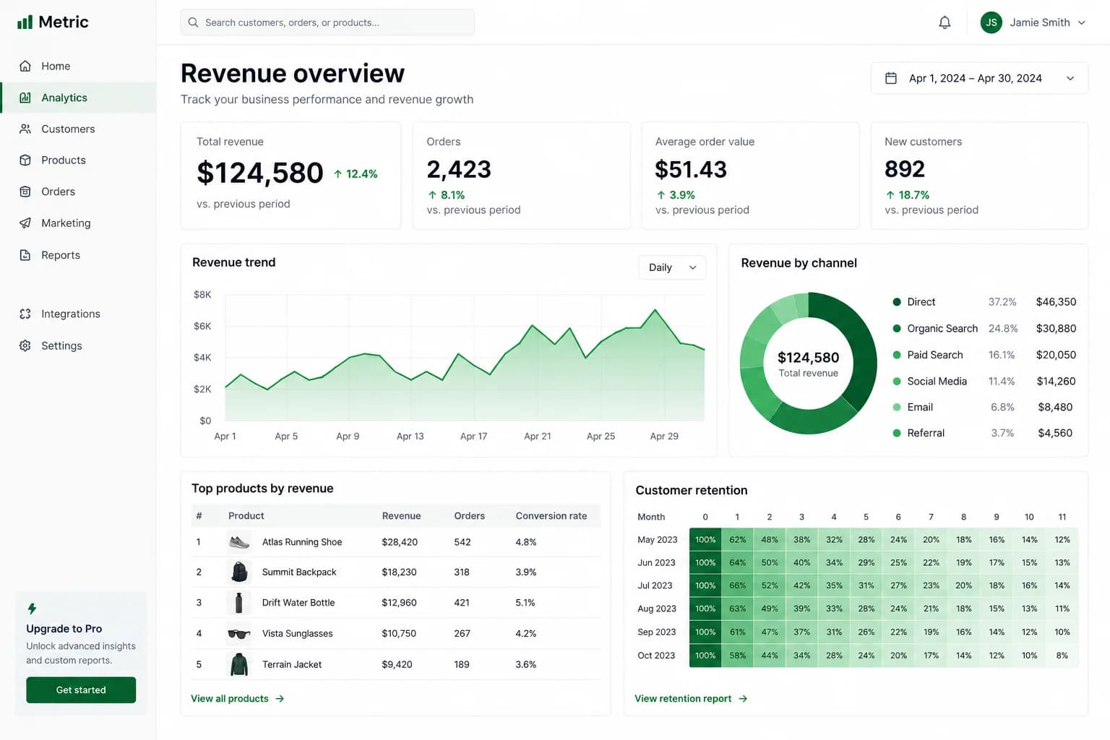Sort by Revenue column header
The image size is (1110, 740).
[401, 516]
